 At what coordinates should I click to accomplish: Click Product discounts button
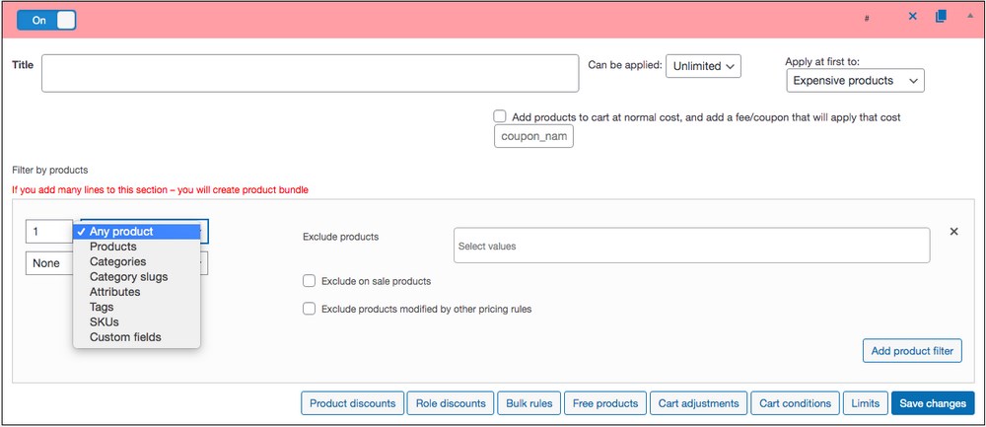(353, 403)
